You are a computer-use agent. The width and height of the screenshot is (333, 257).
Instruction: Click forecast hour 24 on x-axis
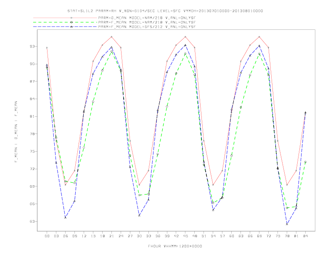[121, 236]
